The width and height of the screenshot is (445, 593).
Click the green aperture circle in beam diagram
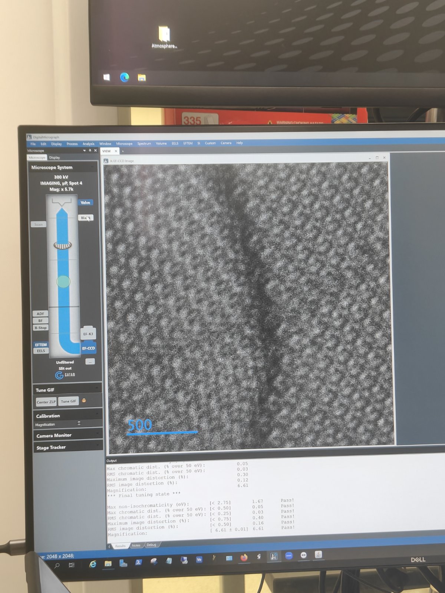[x=63, y=281]
